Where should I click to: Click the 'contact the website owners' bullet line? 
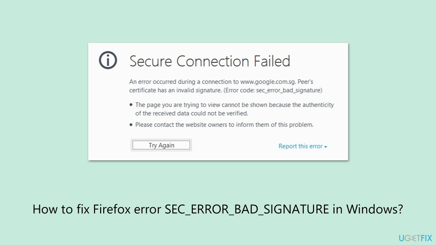225,125
